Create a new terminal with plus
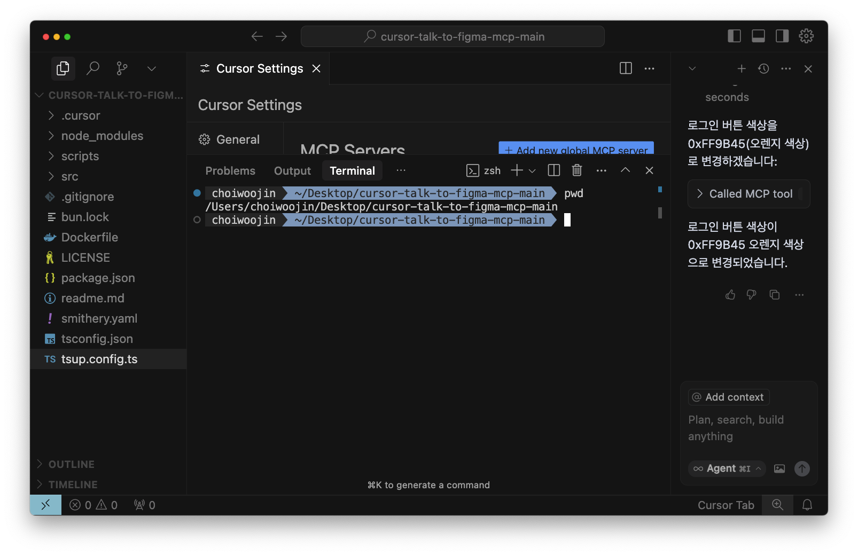 point(517,170)
